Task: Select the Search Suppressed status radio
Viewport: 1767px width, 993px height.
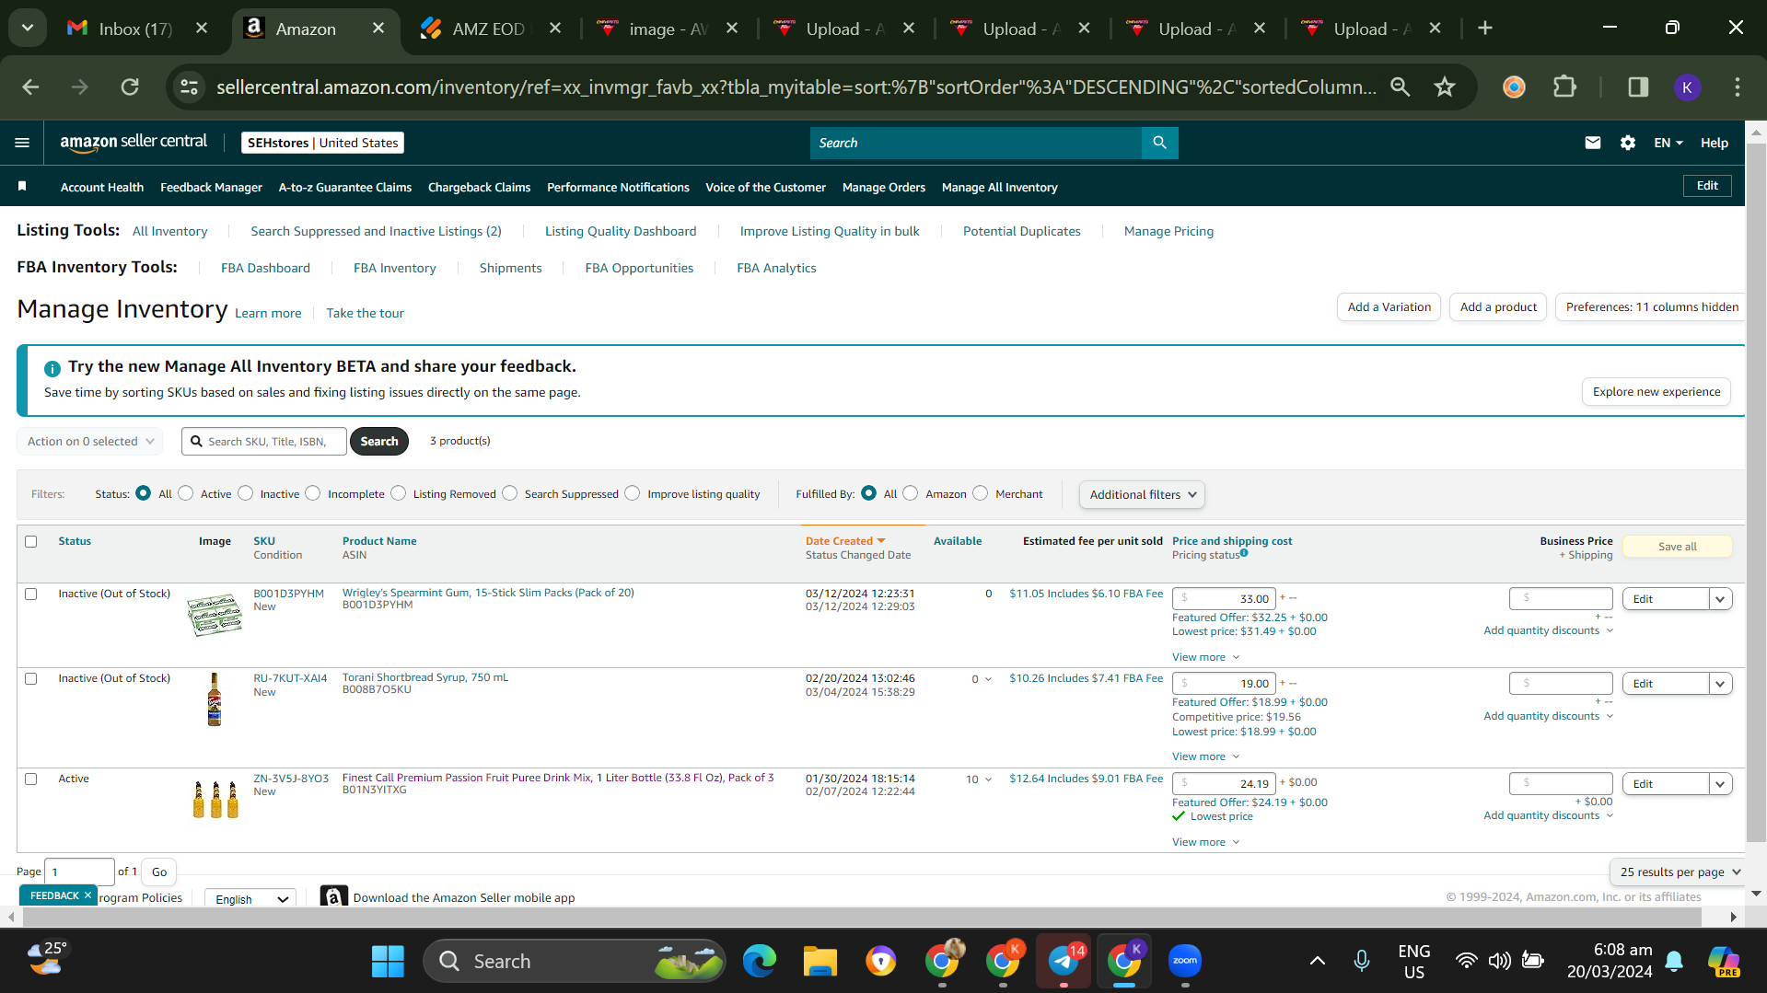Action: 510,493
